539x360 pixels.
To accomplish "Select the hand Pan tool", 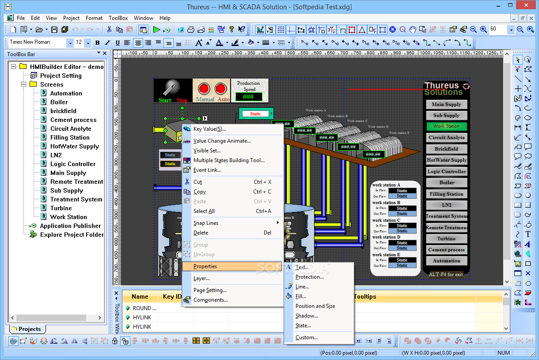I will 413,30.
